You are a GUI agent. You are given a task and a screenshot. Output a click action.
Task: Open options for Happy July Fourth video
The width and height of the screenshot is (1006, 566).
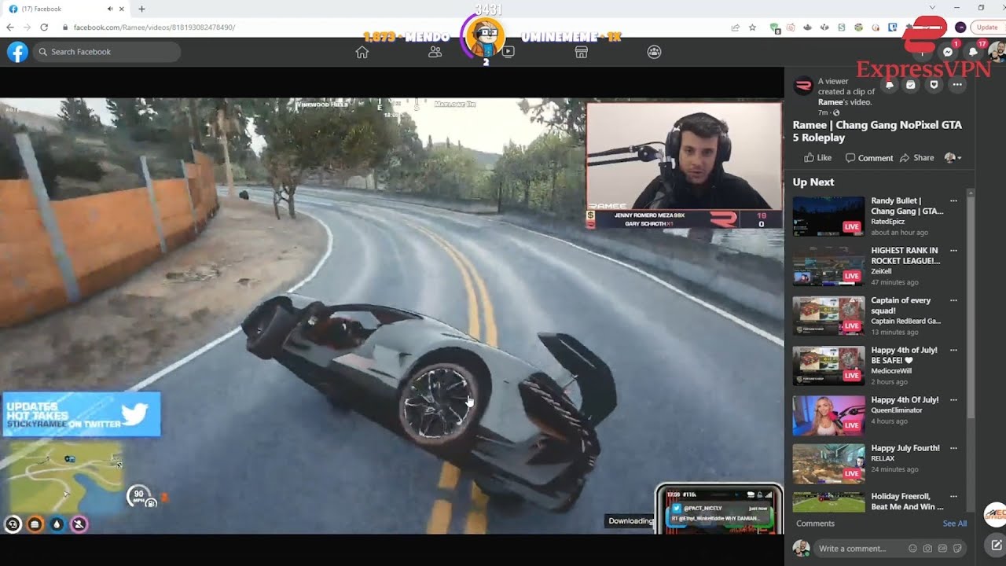tap(953, 448)
